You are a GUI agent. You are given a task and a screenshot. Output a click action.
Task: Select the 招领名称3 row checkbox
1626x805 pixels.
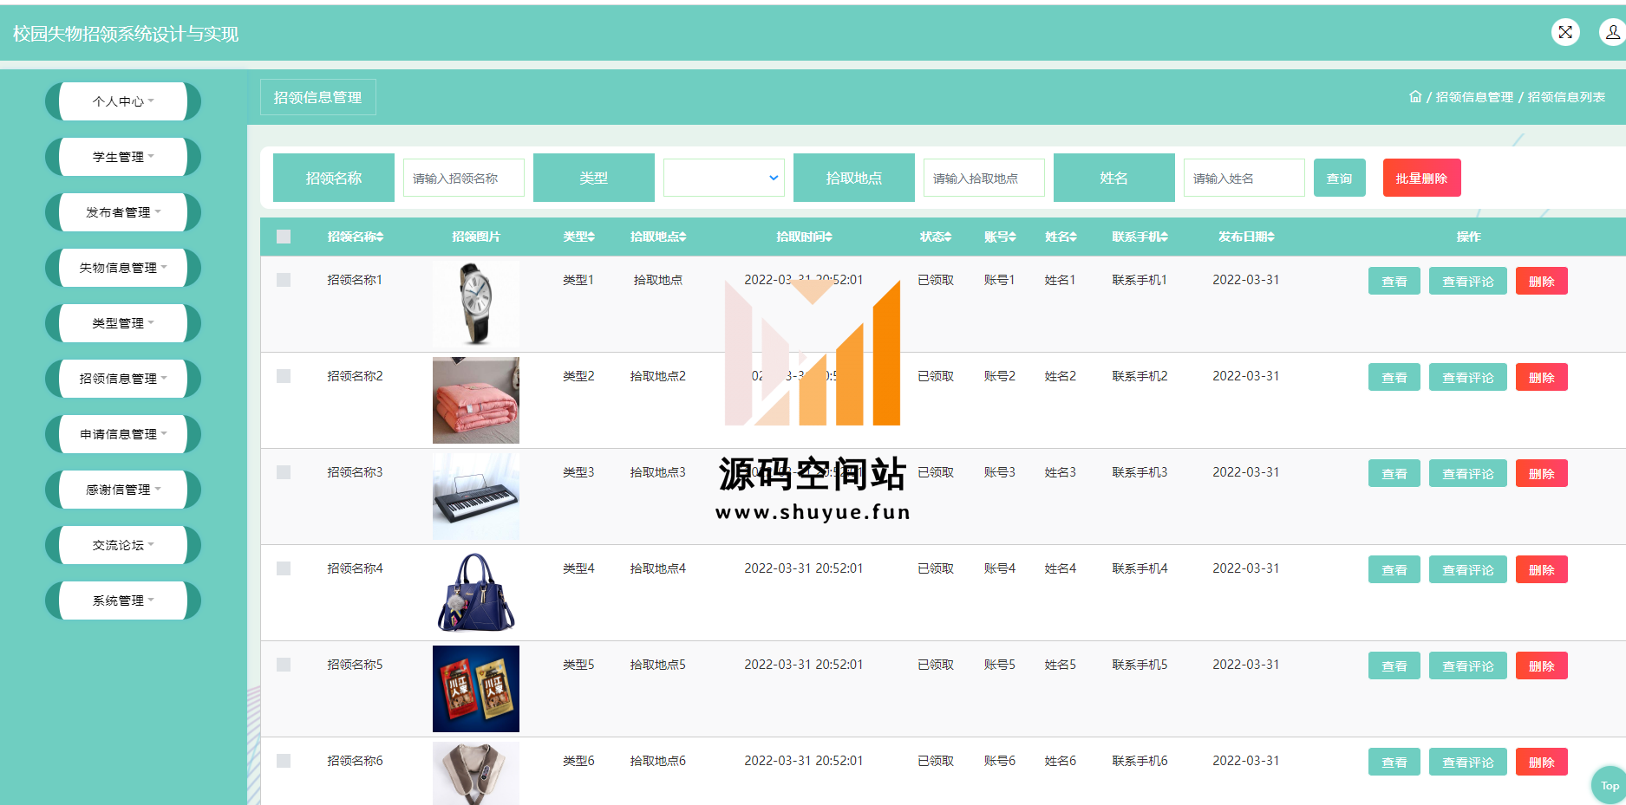284,472
